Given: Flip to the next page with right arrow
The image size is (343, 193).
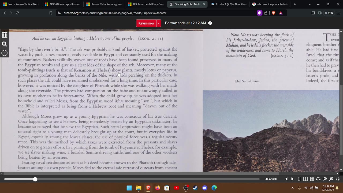Looking at the screenshot, I should point(293,179).
